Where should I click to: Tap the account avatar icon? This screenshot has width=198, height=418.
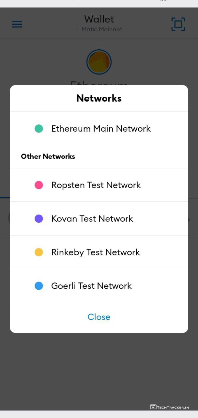pos(99,62)
